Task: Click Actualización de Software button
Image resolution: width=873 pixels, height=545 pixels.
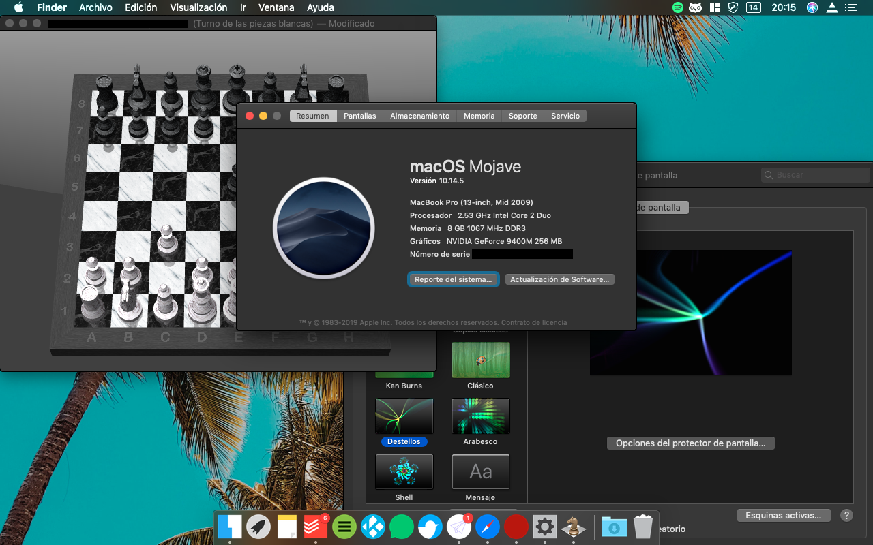Action: 560,279
